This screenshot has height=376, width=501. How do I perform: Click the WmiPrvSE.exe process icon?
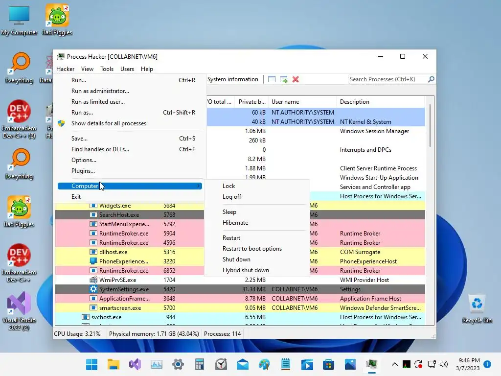(x=93, y=280)
